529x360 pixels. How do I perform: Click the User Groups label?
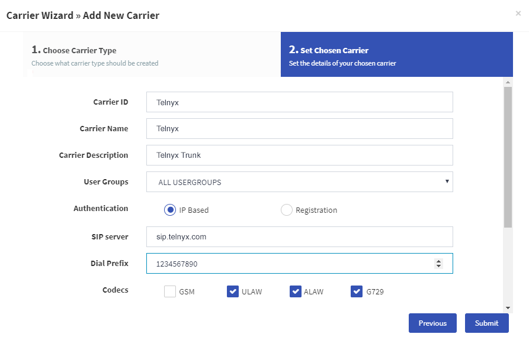coord(106,182)
